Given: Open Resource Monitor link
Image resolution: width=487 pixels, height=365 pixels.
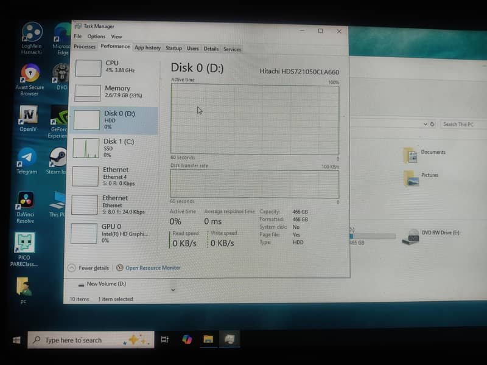Looking at the screenshot, I should [x=153, y=268].
